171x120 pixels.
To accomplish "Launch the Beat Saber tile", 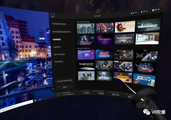I will point(104,55).
